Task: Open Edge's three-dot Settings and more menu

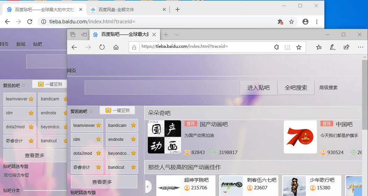Action: pyautogui.click(x=360, y=47)
